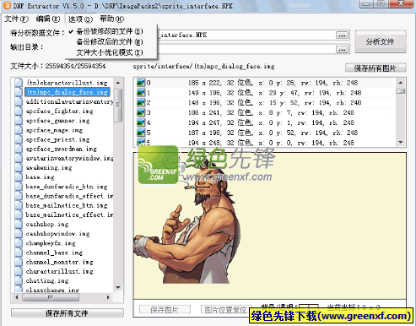Click 分析文件 button
This screenshot has height=326, width=416.
pyautogui.click(x=380, y=41)
